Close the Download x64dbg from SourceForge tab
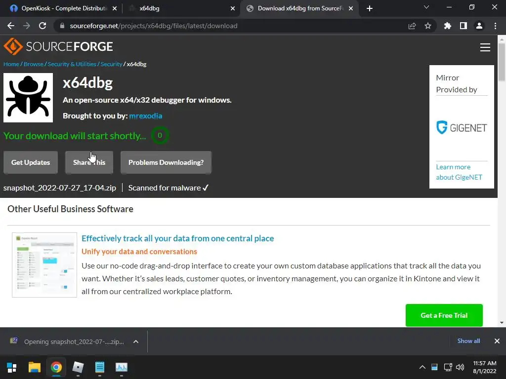The image size is (506, 379). click(x=351, y=8)
